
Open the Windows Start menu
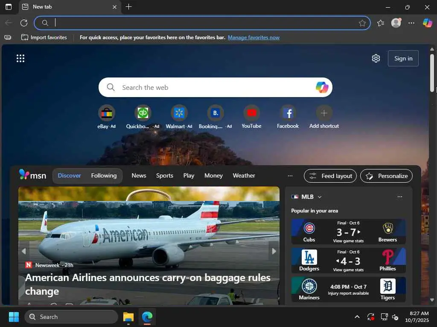point(14,317)
